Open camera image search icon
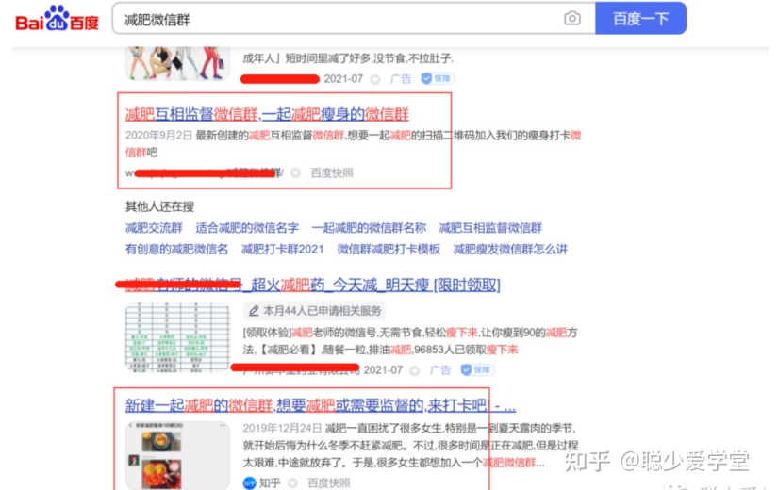This screenshot has height=490, width=778. 572,18
